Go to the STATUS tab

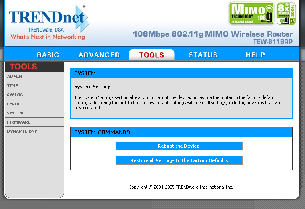[x=203, y=55]
